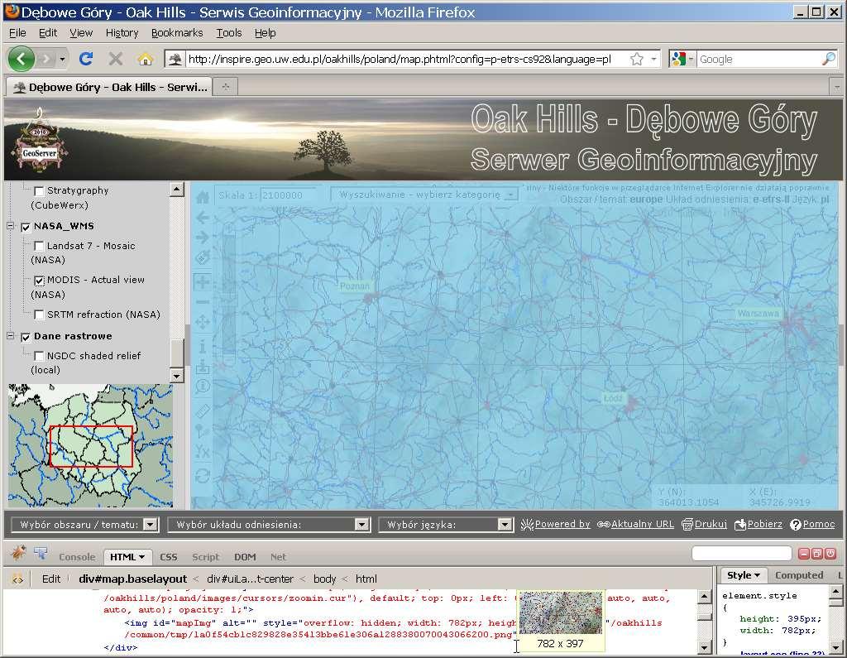
Task: Activate Firebug element inspect icon
Action: pyautogui.click(x=41, y=553)
